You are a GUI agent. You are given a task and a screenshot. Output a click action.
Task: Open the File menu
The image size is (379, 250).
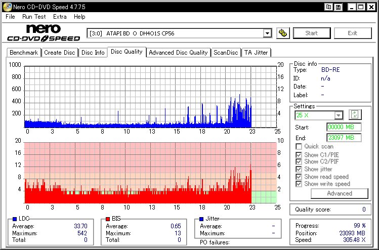tap(10, 17)
